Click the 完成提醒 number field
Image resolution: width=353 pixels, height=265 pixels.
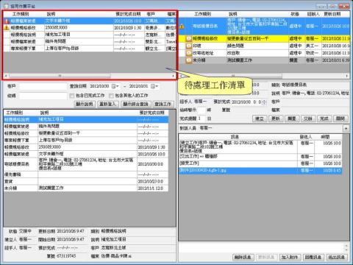tap(202, 119)
